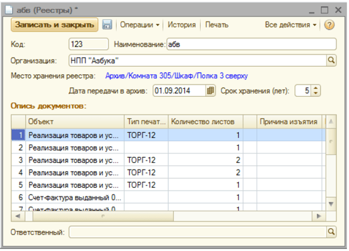Decrease Срок хранения value with down arrow
The image size is (349, 251).
point(315,93)
